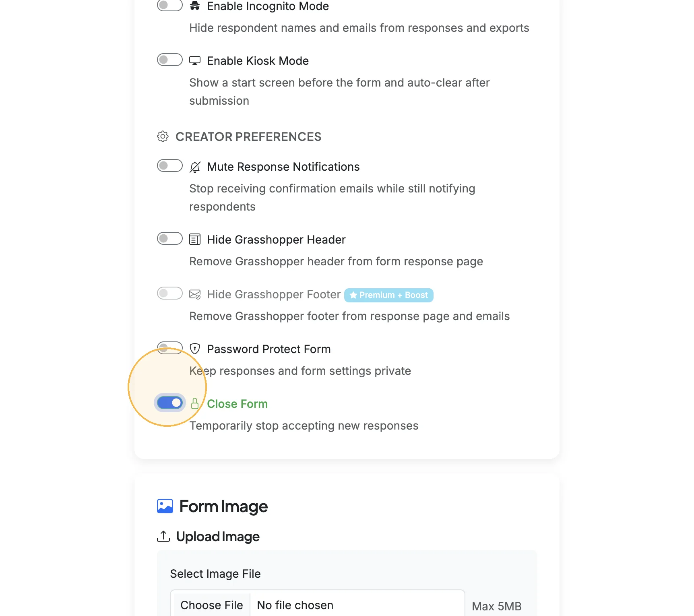Enable Hide Grasshopper Header switch
The width and height of the screenshot is (694, 616).
click(x=170, y=238)
